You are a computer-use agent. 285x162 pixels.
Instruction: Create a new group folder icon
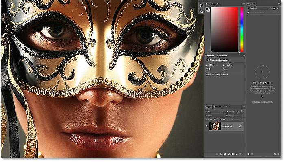click(233, 154)
